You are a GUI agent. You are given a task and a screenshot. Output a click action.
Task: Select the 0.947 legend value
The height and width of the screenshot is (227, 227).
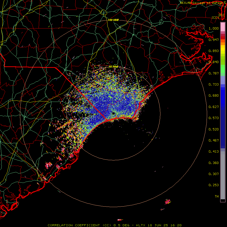pyautogui.click(x=214, y=40)
